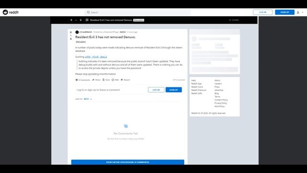Click SIGN UP in the comment prompt box
This screenshot has width=307, height=173.
174,90
